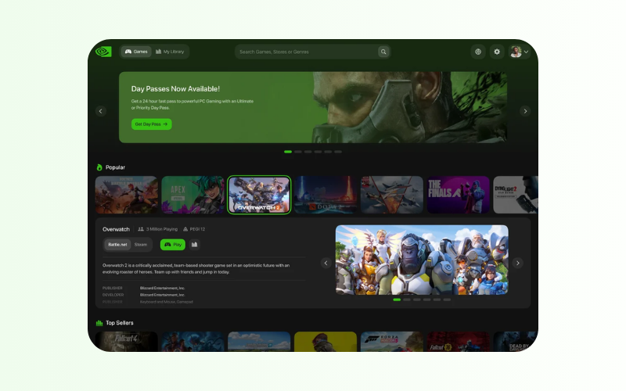Open the Dying Light 2 thumbnail
Screen dimensions: 626x391
click(516, 195)
